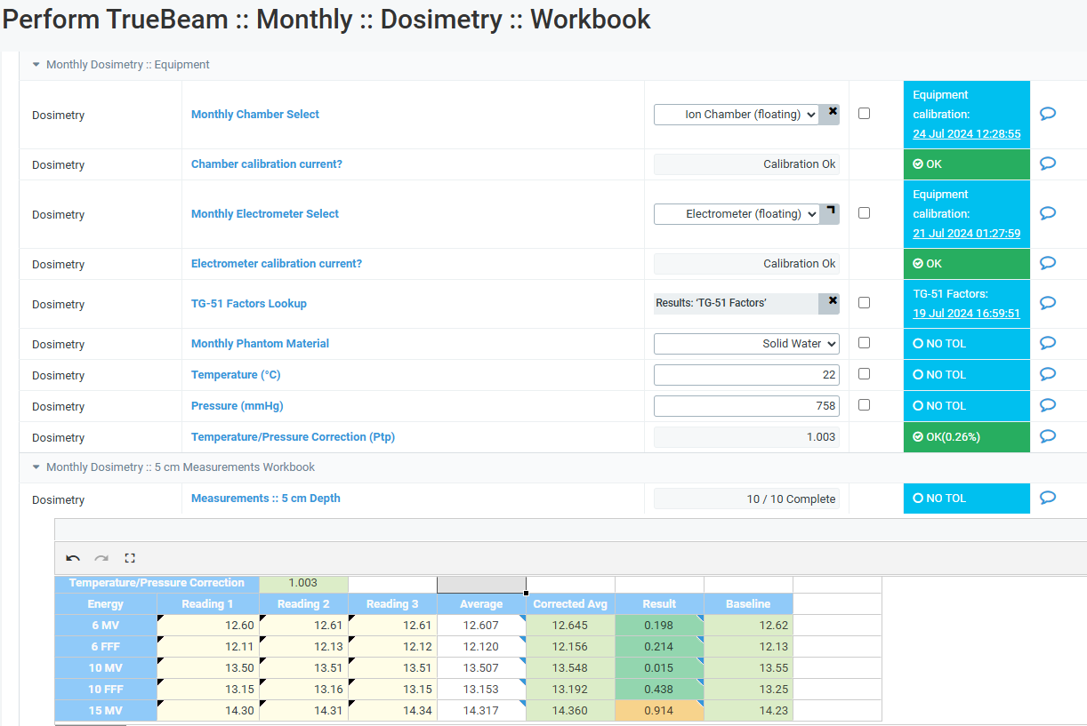Viewport: 1087px width, 726px height.
Task: Open Electrometer calibration current? link
Action: [277, 263]
